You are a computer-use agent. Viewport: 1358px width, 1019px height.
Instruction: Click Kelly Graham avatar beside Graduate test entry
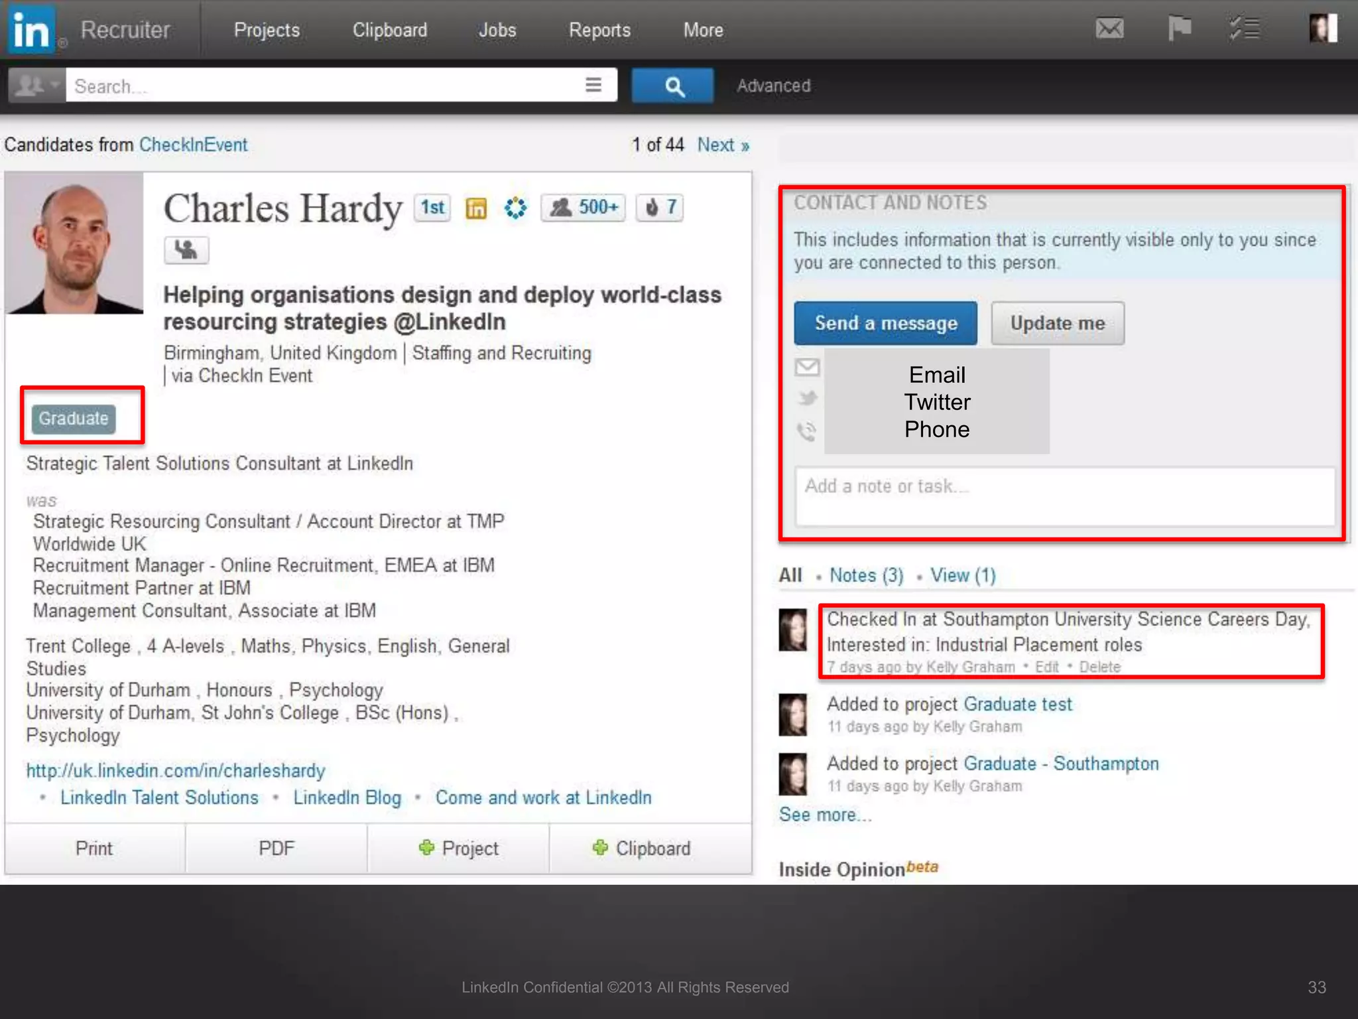pyautogui.click(x=793, y=714)
